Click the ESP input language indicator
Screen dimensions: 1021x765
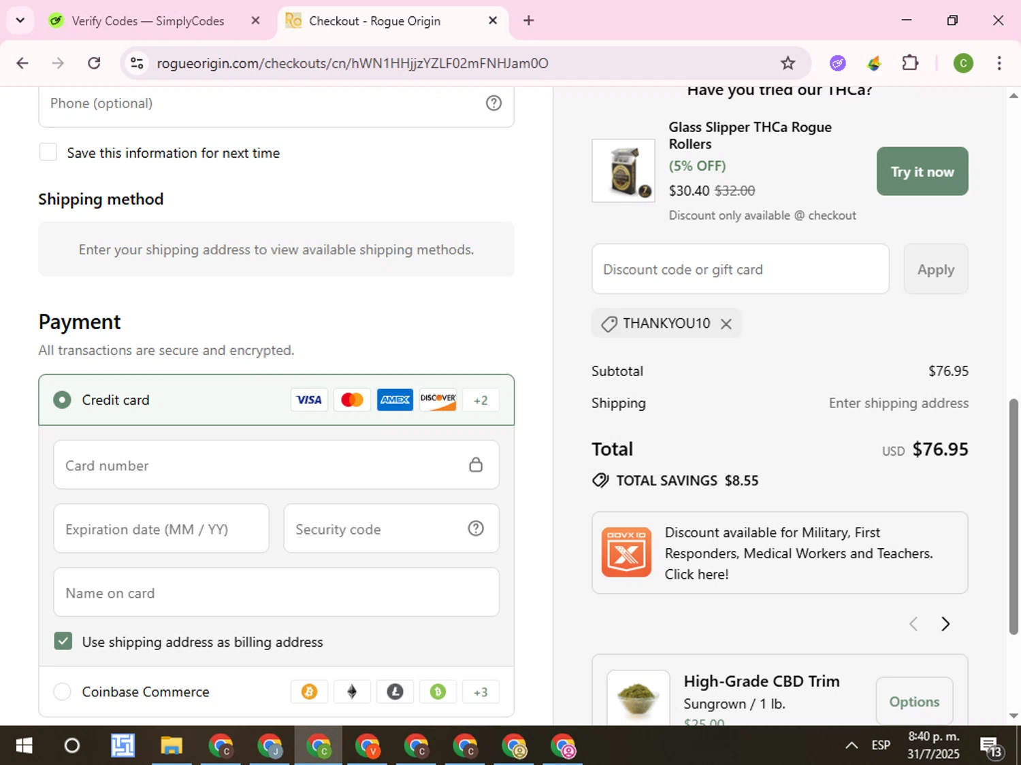(x=881, y=746)
